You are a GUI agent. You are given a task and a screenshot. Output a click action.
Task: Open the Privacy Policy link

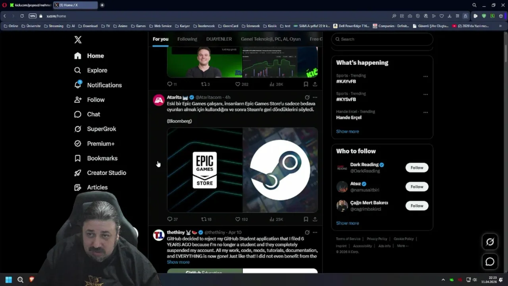point(377,239)
